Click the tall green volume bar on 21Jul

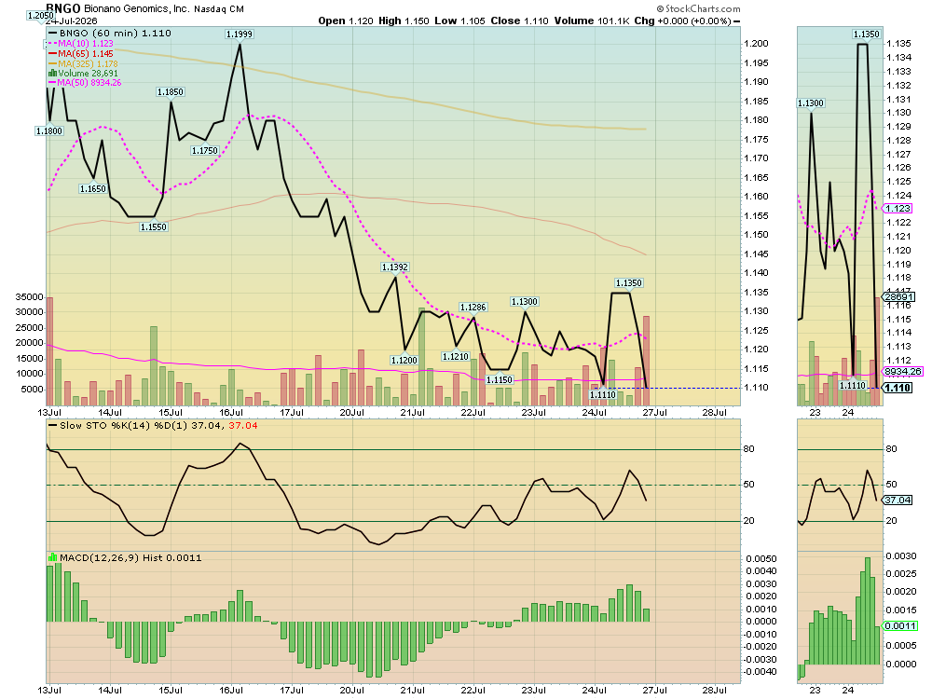(422, 357)
